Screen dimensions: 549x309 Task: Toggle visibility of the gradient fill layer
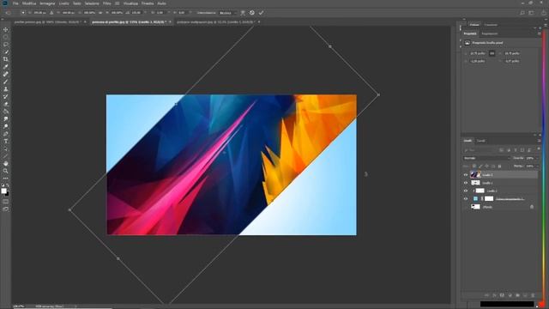[x=466, y=198]
